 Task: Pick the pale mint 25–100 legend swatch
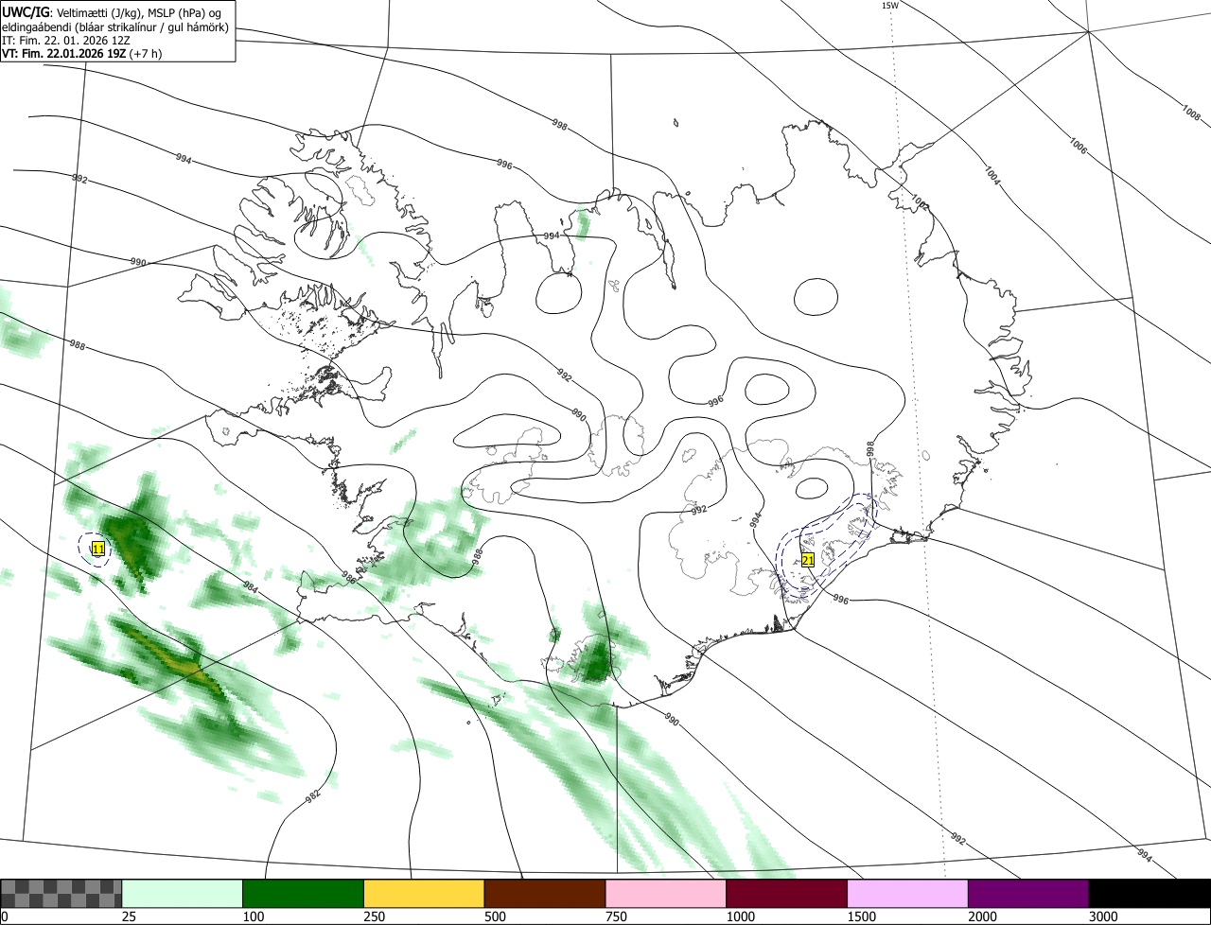(x=183, y=894)
